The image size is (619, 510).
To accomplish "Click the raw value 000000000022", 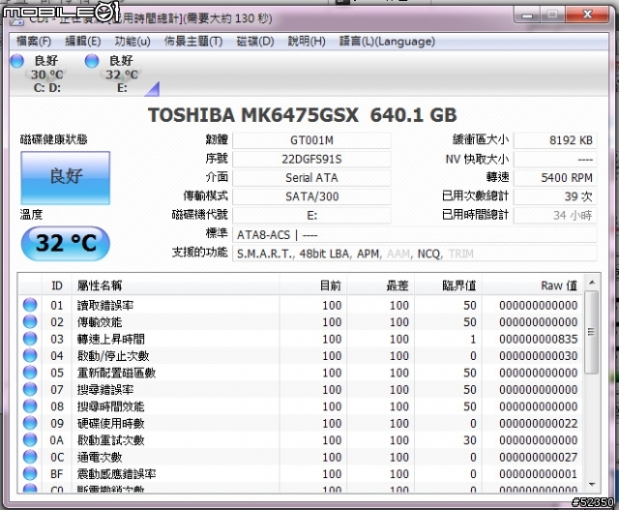I will pyautogui.click(x=538, y=424).
